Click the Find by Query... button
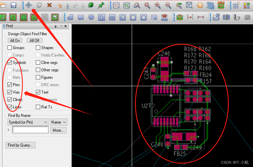Image resolution: width=253 pixels, height=167 pixels. (20, 145)
